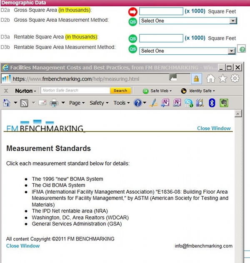
Task: Click the pen and paper blog icon
Action: point(154,103)
